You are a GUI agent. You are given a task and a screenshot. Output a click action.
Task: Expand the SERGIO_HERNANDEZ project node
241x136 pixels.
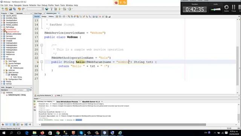click(x=2, y=34)
